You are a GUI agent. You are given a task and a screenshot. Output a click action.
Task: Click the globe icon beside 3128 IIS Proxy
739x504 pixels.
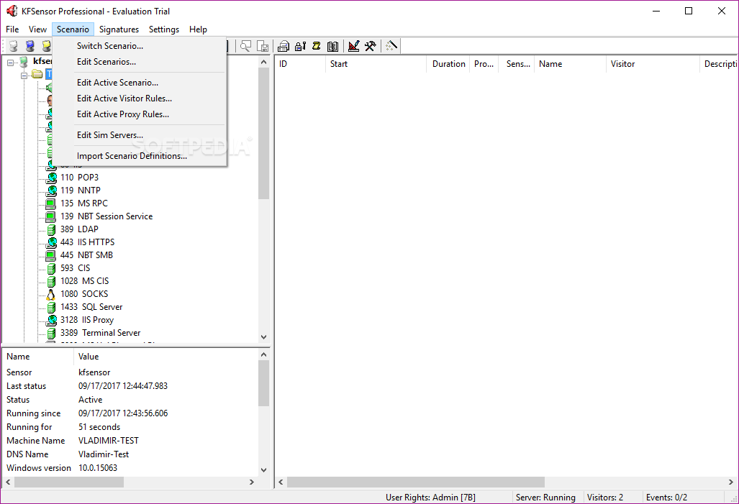51,320
